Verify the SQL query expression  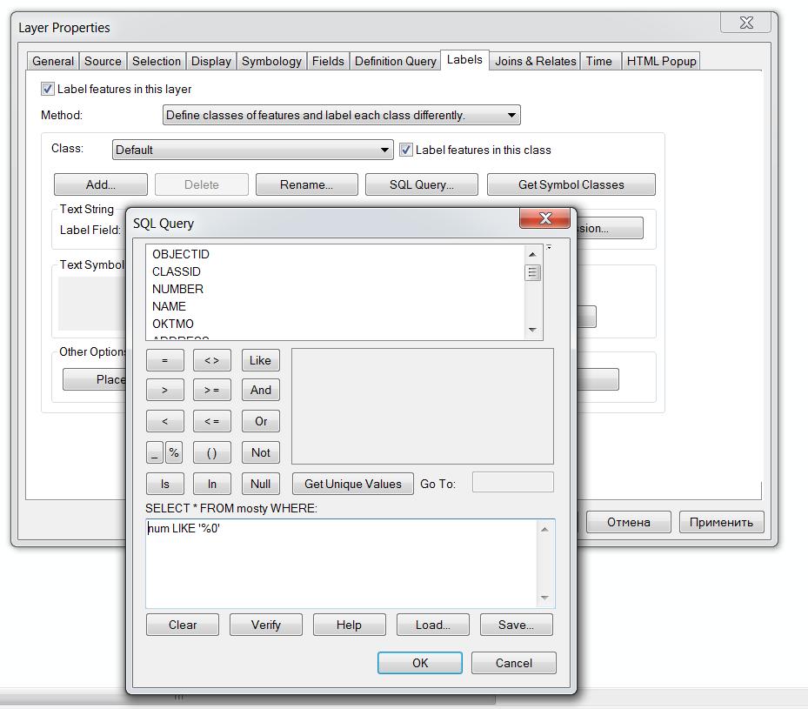[x=266, y=625]
